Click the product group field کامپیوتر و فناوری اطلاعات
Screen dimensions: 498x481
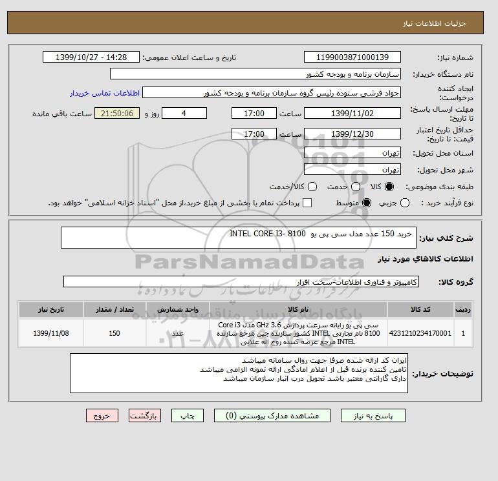[241, 281]
